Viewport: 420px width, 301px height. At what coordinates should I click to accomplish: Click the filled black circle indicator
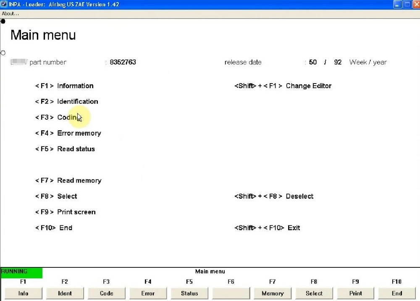pos(3,21)
